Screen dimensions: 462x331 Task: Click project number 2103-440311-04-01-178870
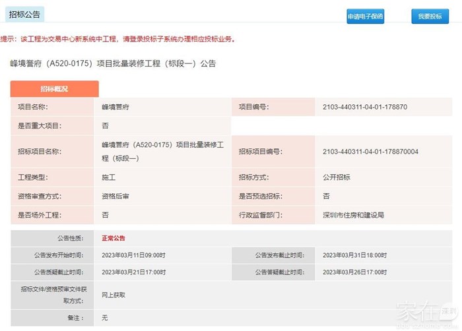364,107
